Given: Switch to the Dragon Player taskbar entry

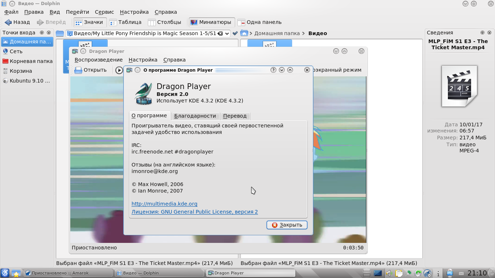Looking at the screenshot, I should 251,273.
